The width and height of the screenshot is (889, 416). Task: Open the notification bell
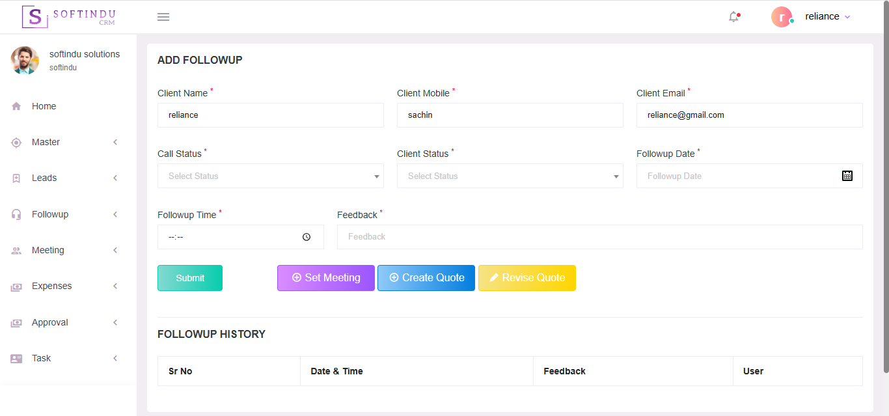pos(733,16)
